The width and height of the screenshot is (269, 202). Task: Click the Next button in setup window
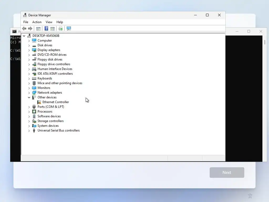point(227,173)
